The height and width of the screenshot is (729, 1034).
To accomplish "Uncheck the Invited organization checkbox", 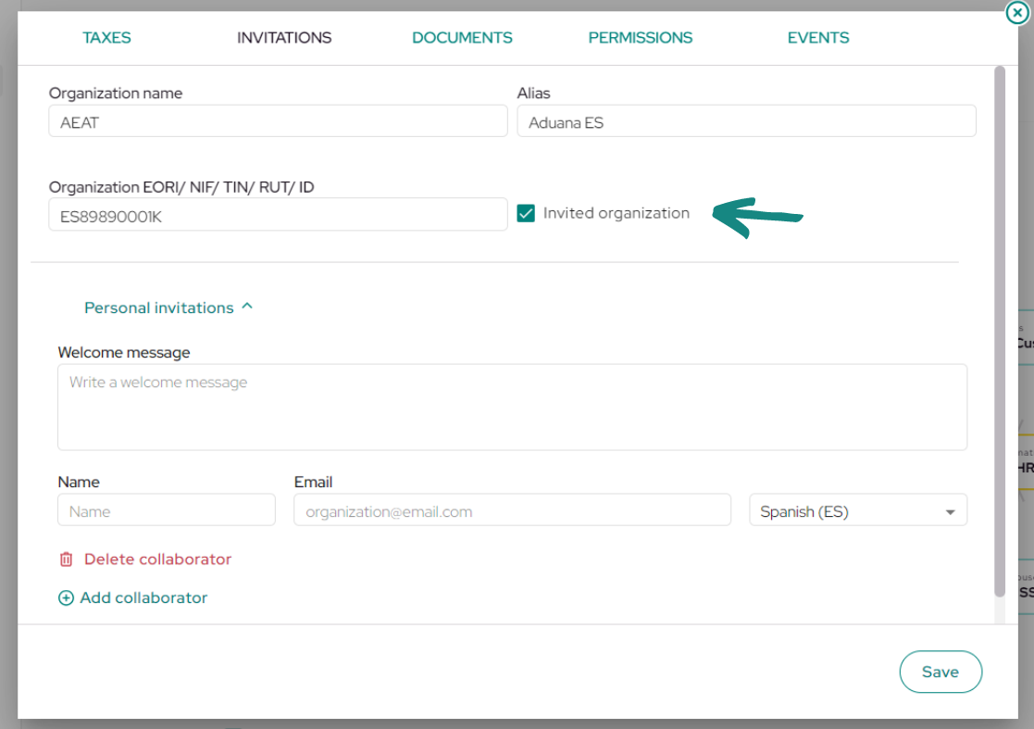I will 526,214.
